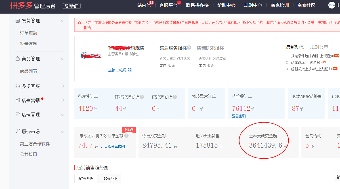Switch to the 规则公示 tab
340x189 pixels.
coord(319,47)
